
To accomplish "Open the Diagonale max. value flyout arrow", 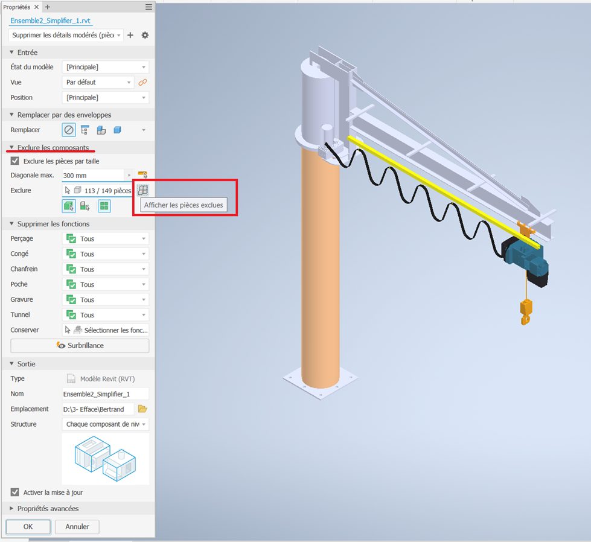I will 129,175.
